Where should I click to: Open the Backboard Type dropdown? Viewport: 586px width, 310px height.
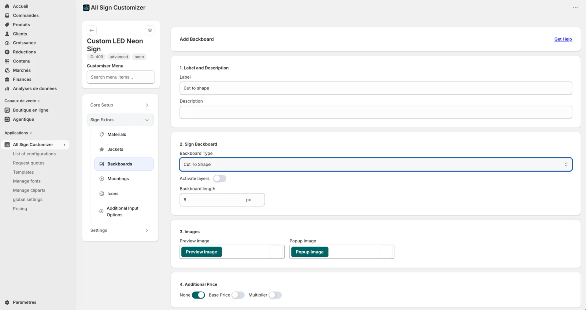[x=376, y=165]
